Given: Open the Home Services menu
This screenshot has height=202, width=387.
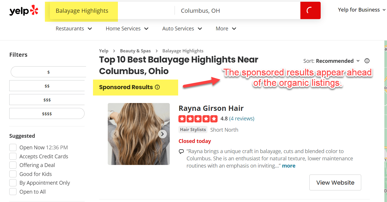Looking at the screenshot, I should (127, 29).
